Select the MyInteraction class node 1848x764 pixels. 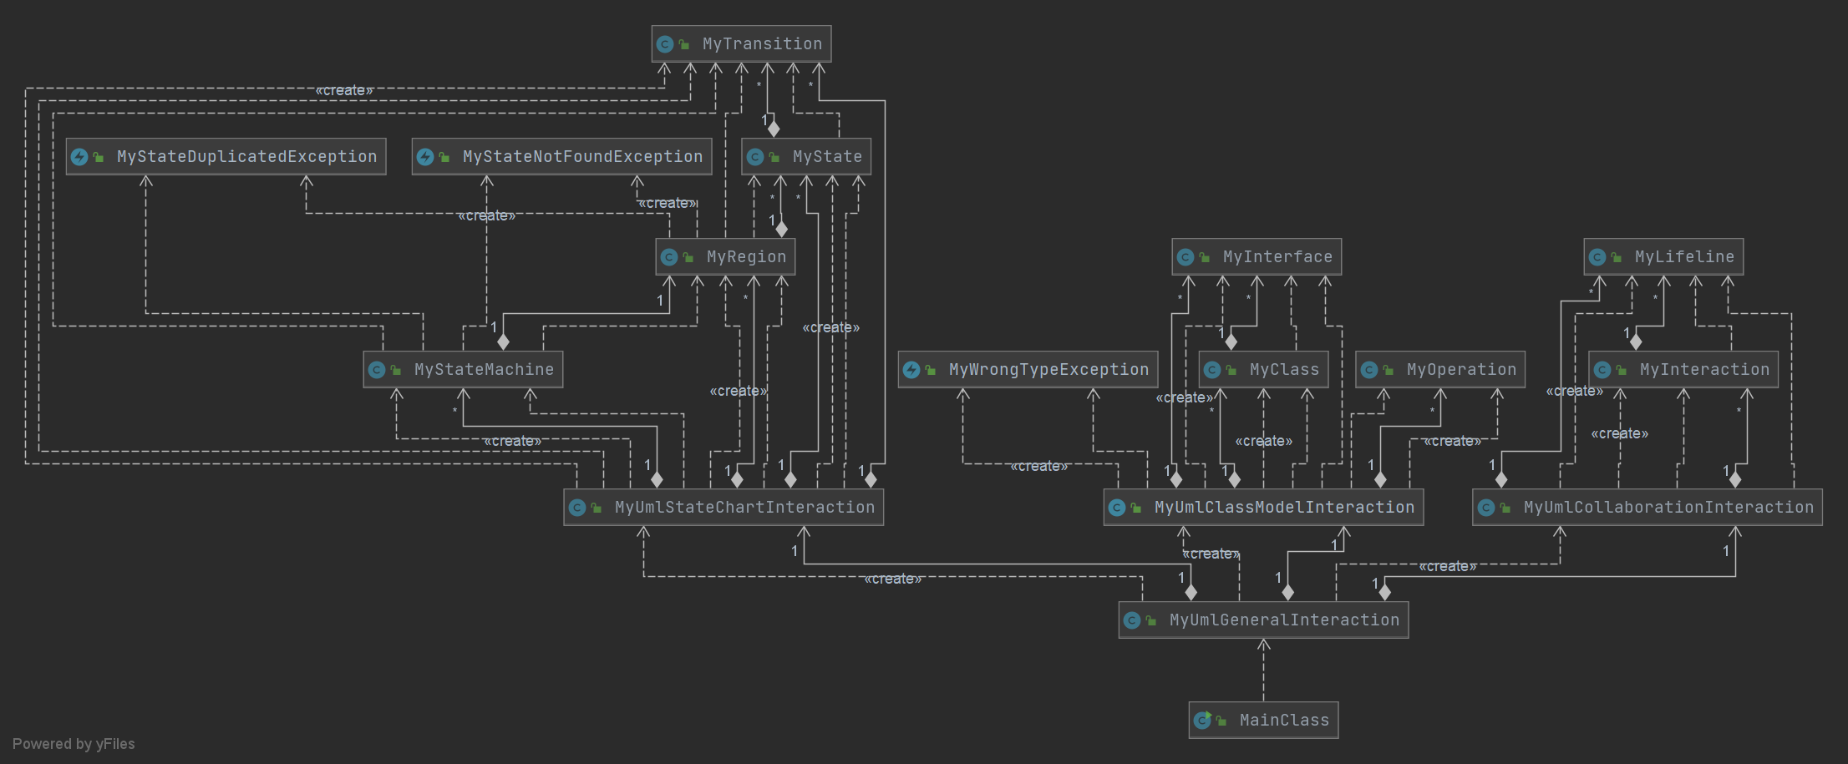[x=1683, y=370]
